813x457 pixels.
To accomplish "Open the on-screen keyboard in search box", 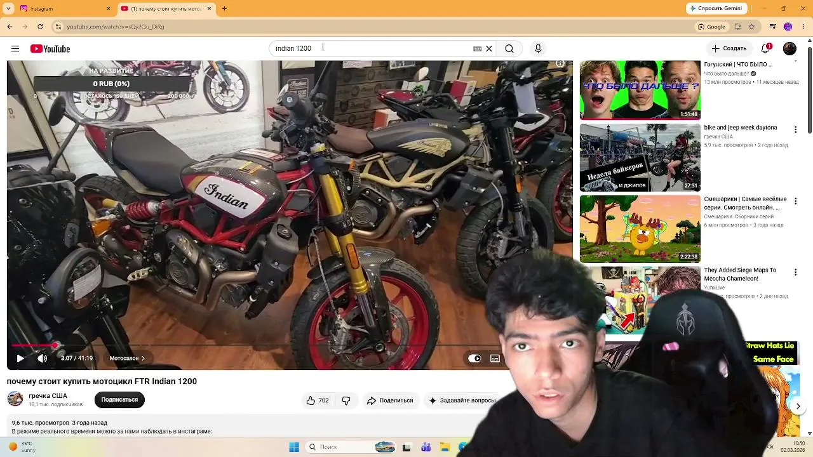I will tap(477, 49).
